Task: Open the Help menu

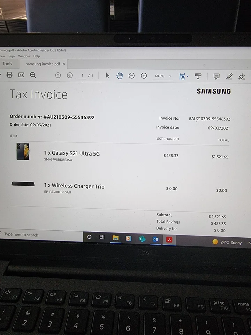Action: click(x=37, y=56)
